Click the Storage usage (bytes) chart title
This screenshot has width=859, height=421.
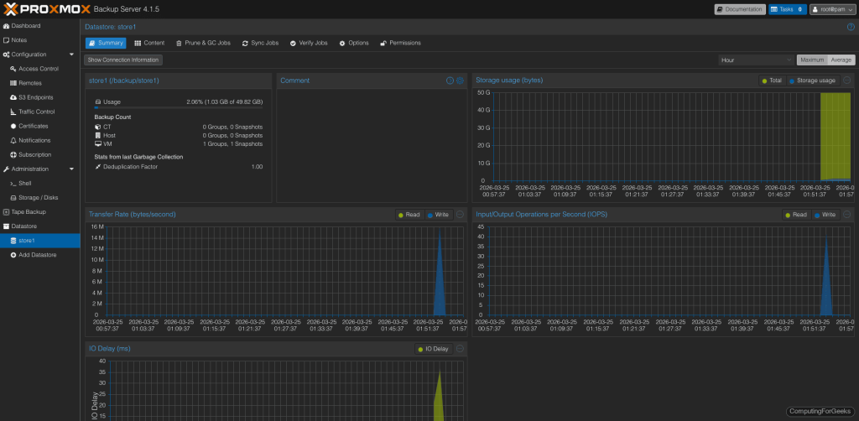coord(509,81)
